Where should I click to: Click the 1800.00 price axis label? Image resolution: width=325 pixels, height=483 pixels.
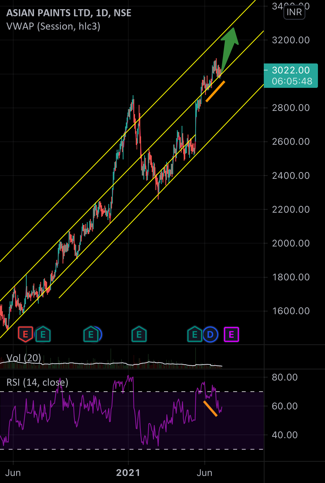(x=291, y=277)
